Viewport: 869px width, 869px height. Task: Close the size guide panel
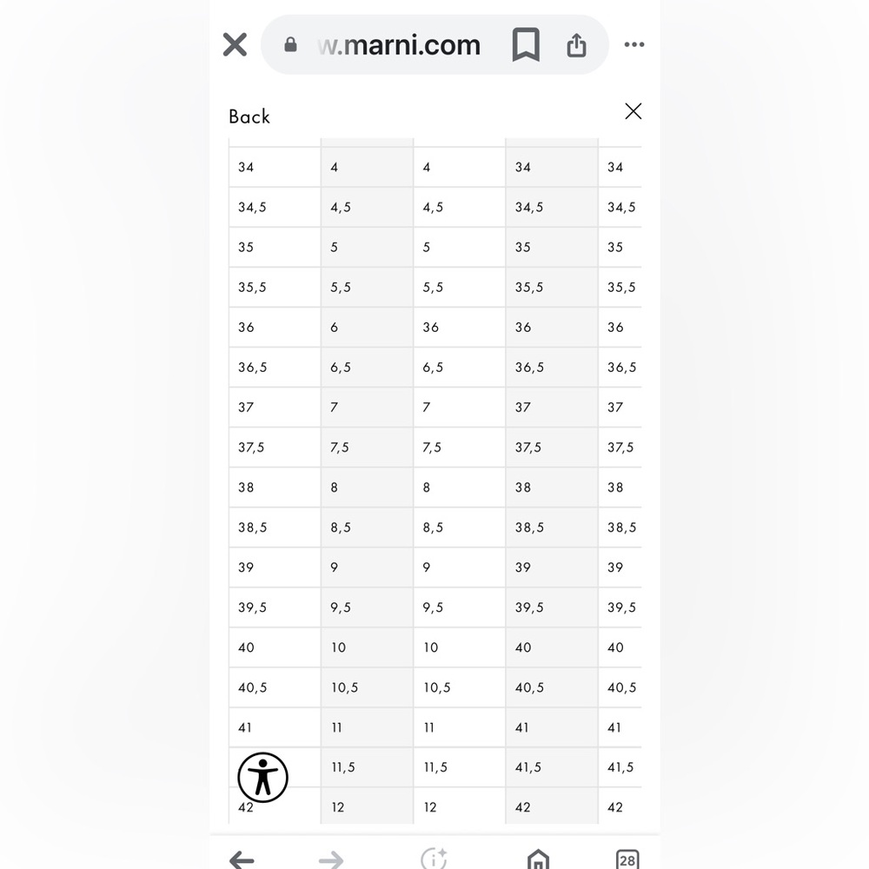coord(633,111)
